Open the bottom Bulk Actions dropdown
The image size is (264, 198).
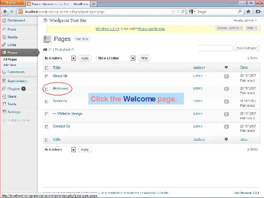(x=59, y=149)
